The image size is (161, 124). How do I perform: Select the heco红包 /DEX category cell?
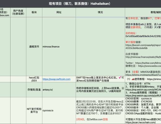[x=34, y=79]
